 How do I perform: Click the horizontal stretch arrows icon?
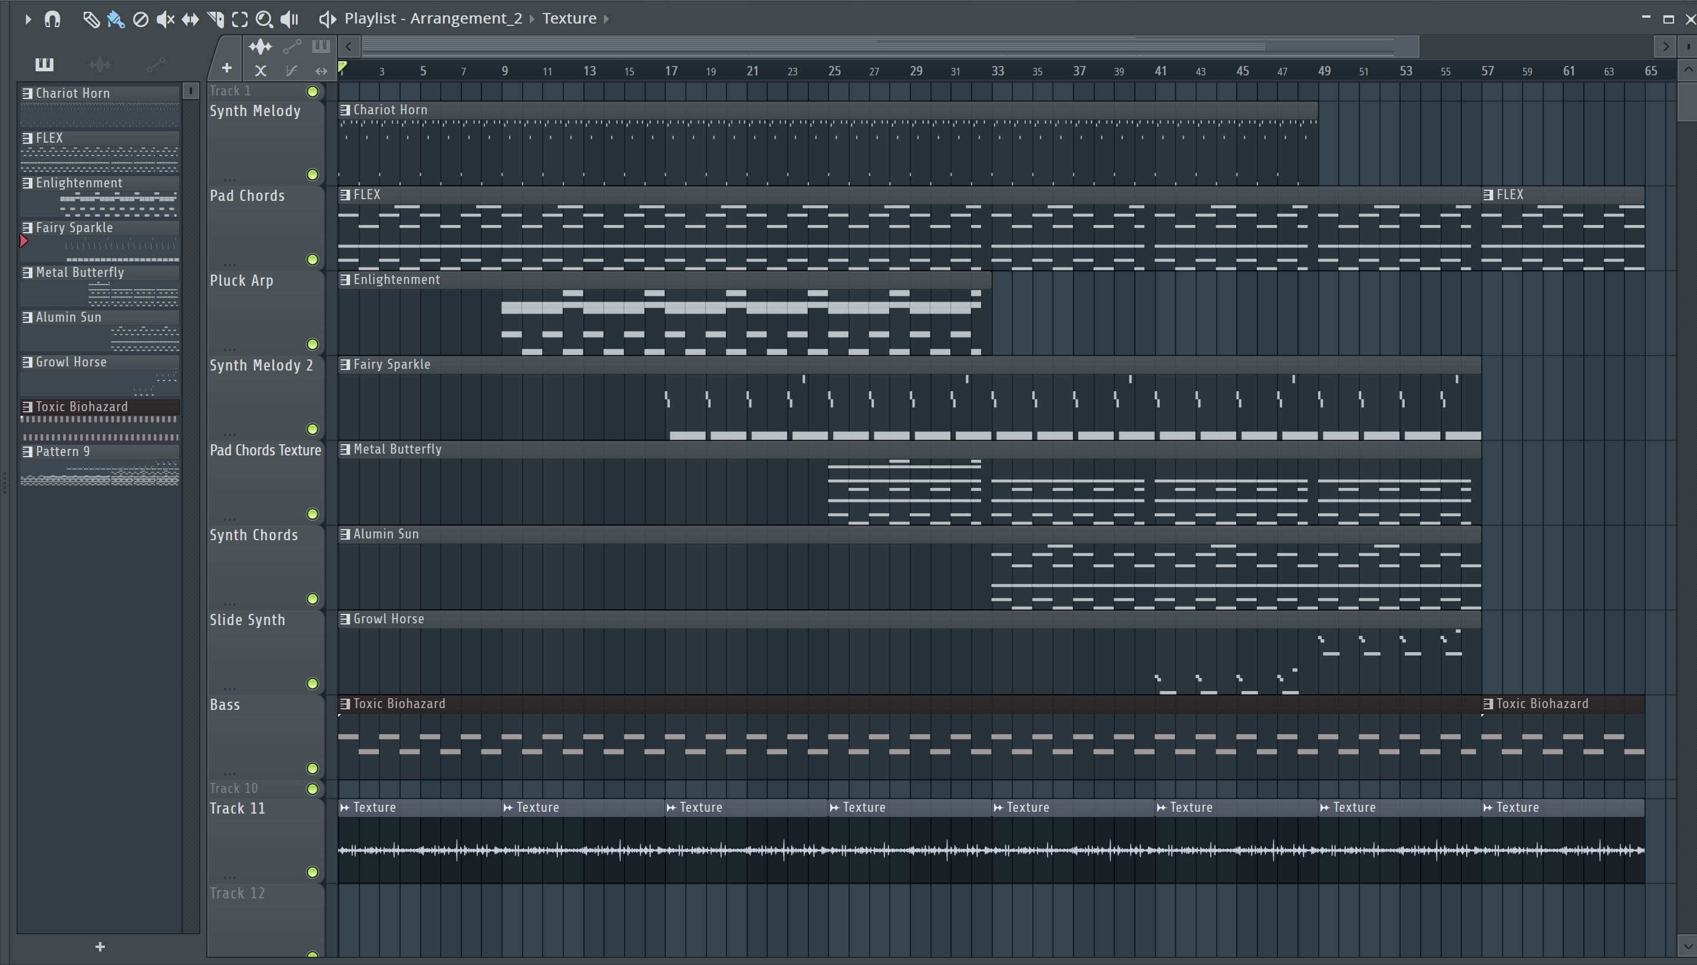322,70
